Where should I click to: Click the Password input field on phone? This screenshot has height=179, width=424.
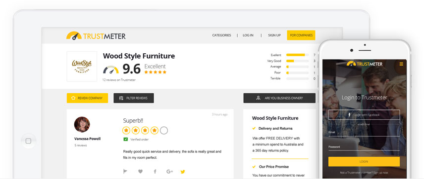click(x=364, y=147)
